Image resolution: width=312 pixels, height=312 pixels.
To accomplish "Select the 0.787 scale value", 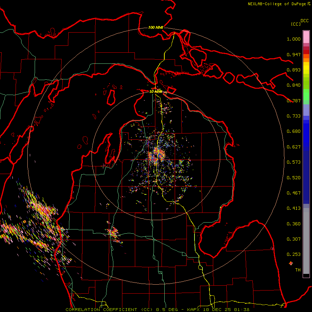I will point(294,101).
